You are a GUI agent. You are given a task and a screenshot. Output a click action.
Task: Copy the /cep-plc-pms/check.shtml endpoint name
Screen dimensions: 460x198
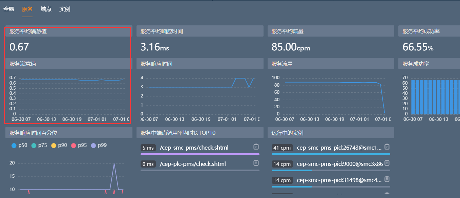256,163
